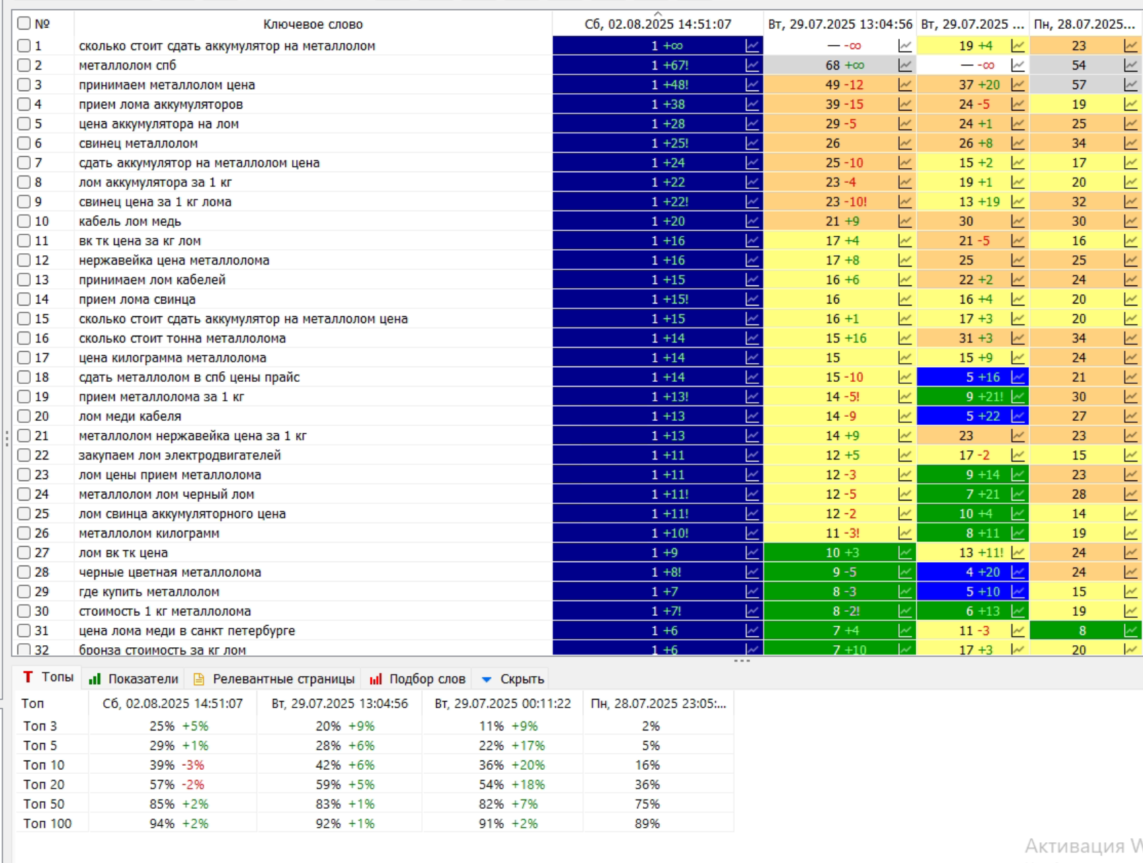Toggle the select-all checkbox beside №
Image resolution: width=1143 pixels, height=863 pixels.
point(24,23)
